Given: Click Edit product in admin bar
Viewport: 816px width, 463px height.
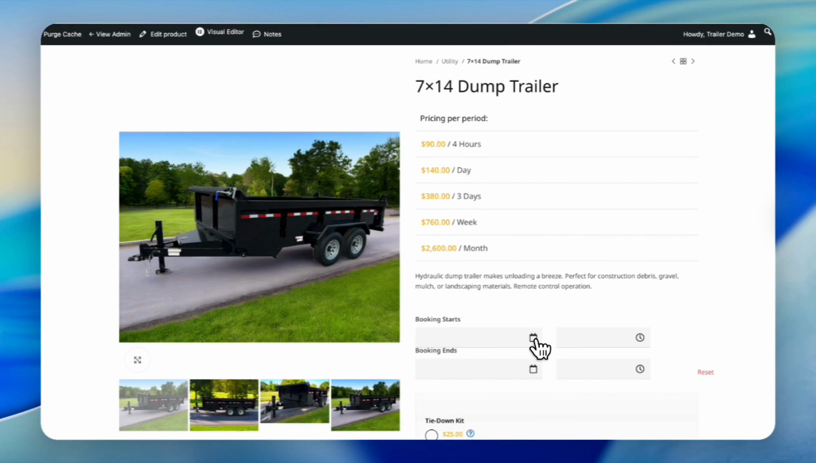Looking at the screenshot, I should click(163, 34).
